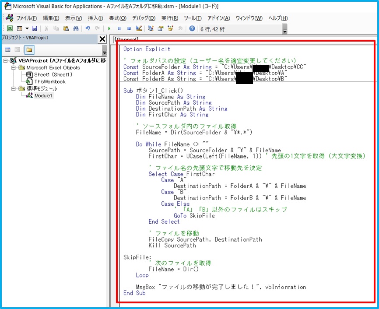
Task: Click the cursor position '6 行, 42 桁' indicator
Action: click(212, 29)
